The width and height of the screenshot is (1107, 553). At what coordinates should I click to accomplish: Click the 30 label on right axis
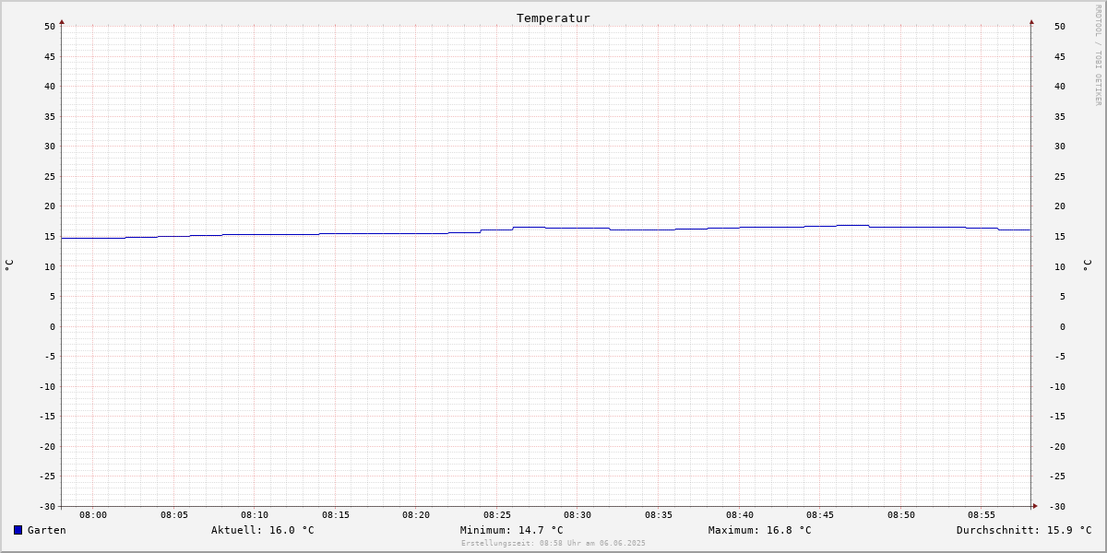pos(1060,147)
